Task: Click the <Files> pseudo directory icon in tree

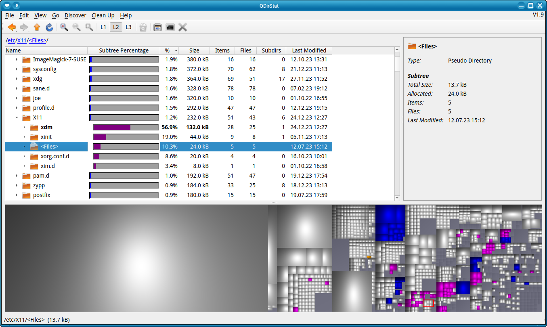Action: point(34,147)
